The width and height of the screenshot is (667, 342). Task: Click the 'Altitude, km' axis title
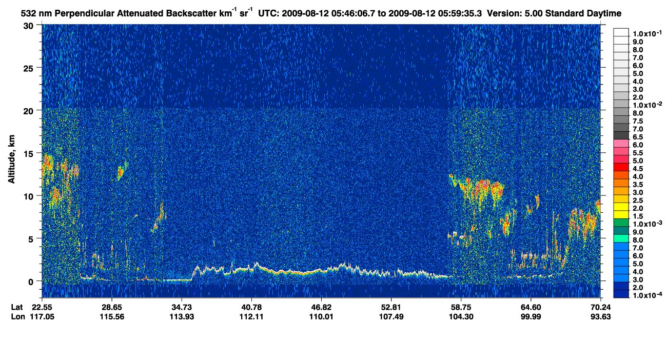click(x=12, y=160)
